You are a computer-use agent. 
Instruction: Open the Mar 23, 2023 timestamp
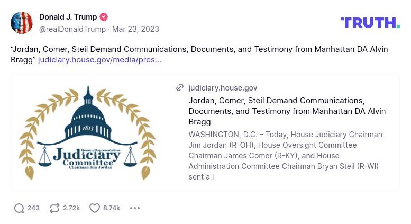[135, 29]
